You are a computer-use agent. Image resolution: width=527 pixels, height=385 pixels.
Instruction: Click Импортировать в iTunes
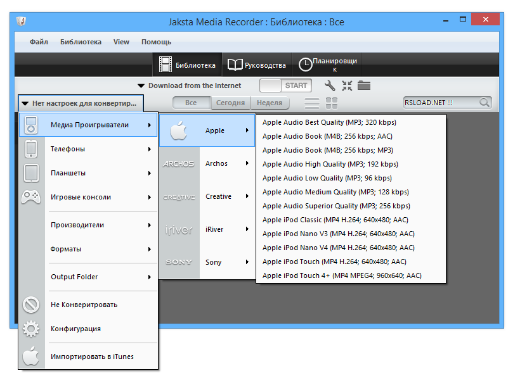pos(92,357)
